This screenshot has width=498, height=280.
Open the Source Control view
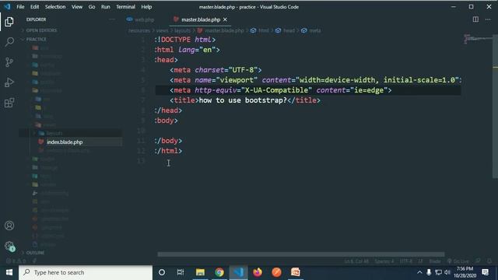[x=9, y=62]
